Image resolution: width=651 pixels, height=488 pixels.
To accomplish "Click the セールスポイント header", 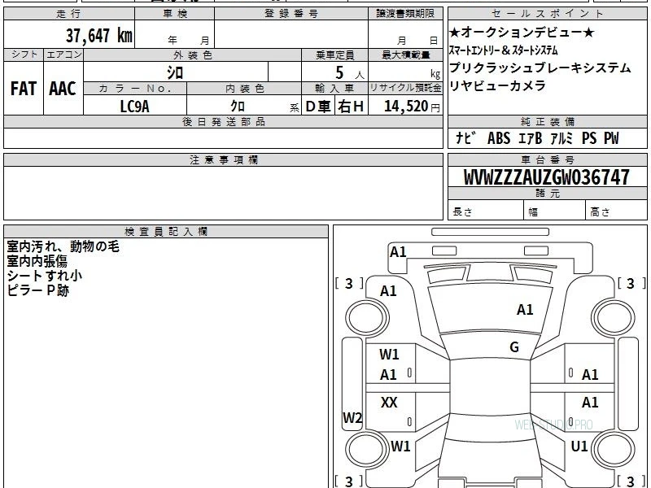I will coord(547,14).
